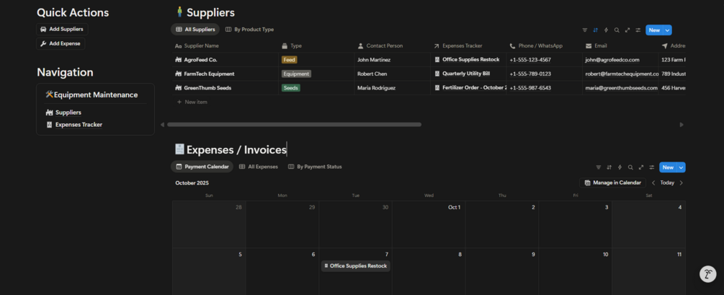The width and height of the screenshot is (724, 295).
Task: Switch to the By Product Type view
Action: pyautogui.click(x=249, y=30)
